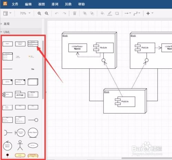This screenshot has width=172, height=160.
Task: Select the half-circle required interface shape
Action: coord(8,133)
